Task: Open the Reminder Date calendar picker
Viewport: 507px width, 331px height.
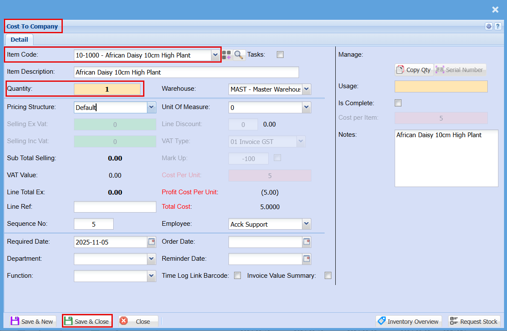Action: point(307,259)
